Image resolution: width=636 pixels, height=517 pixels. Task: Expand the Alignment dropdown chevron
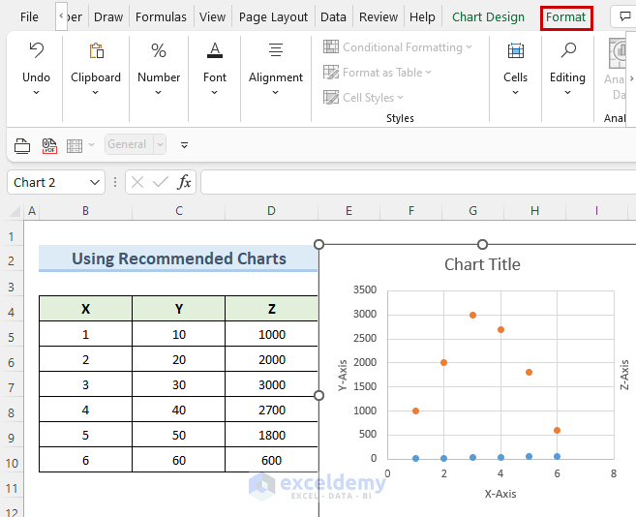276,93
